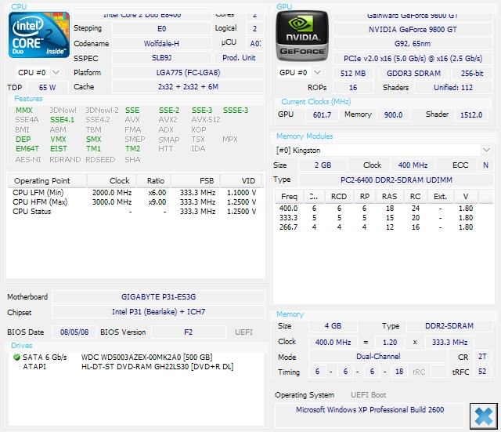
Task: Click the NVIDIA GeForce 9800 GT field
Action: 413,30
